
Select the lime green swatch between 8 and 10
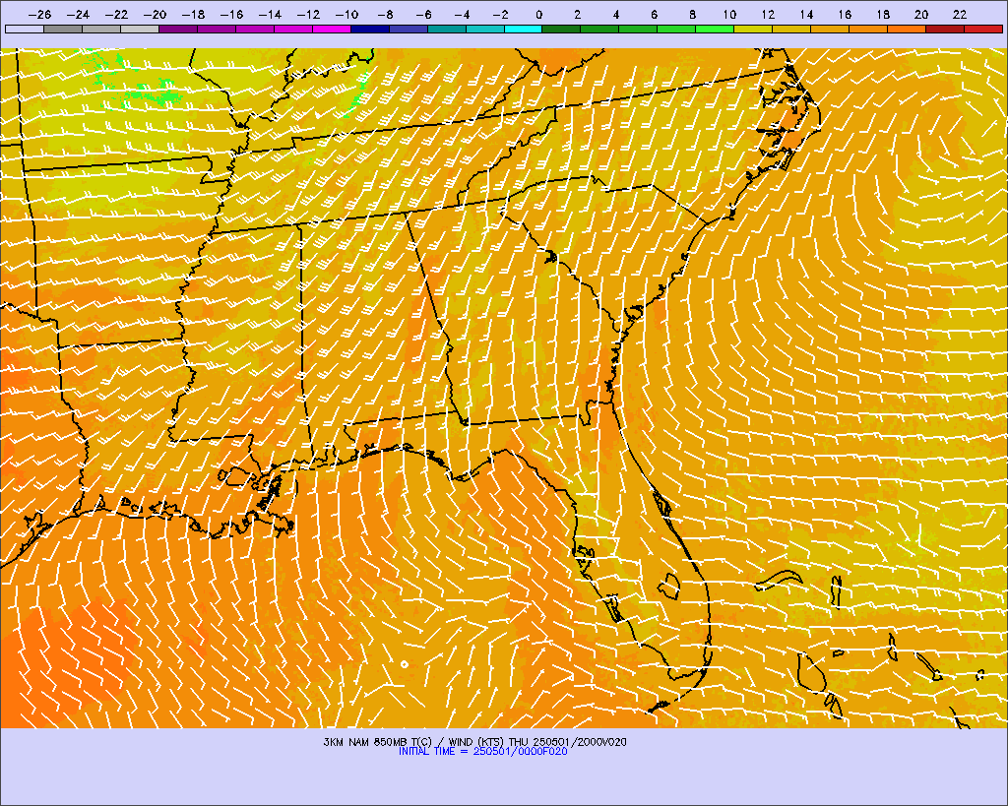click(715, 29)
